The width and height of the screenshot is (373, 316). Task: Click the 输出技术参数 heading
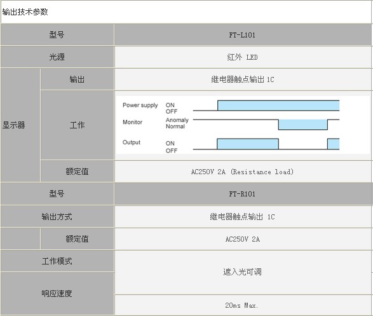[x=25, y=12]
